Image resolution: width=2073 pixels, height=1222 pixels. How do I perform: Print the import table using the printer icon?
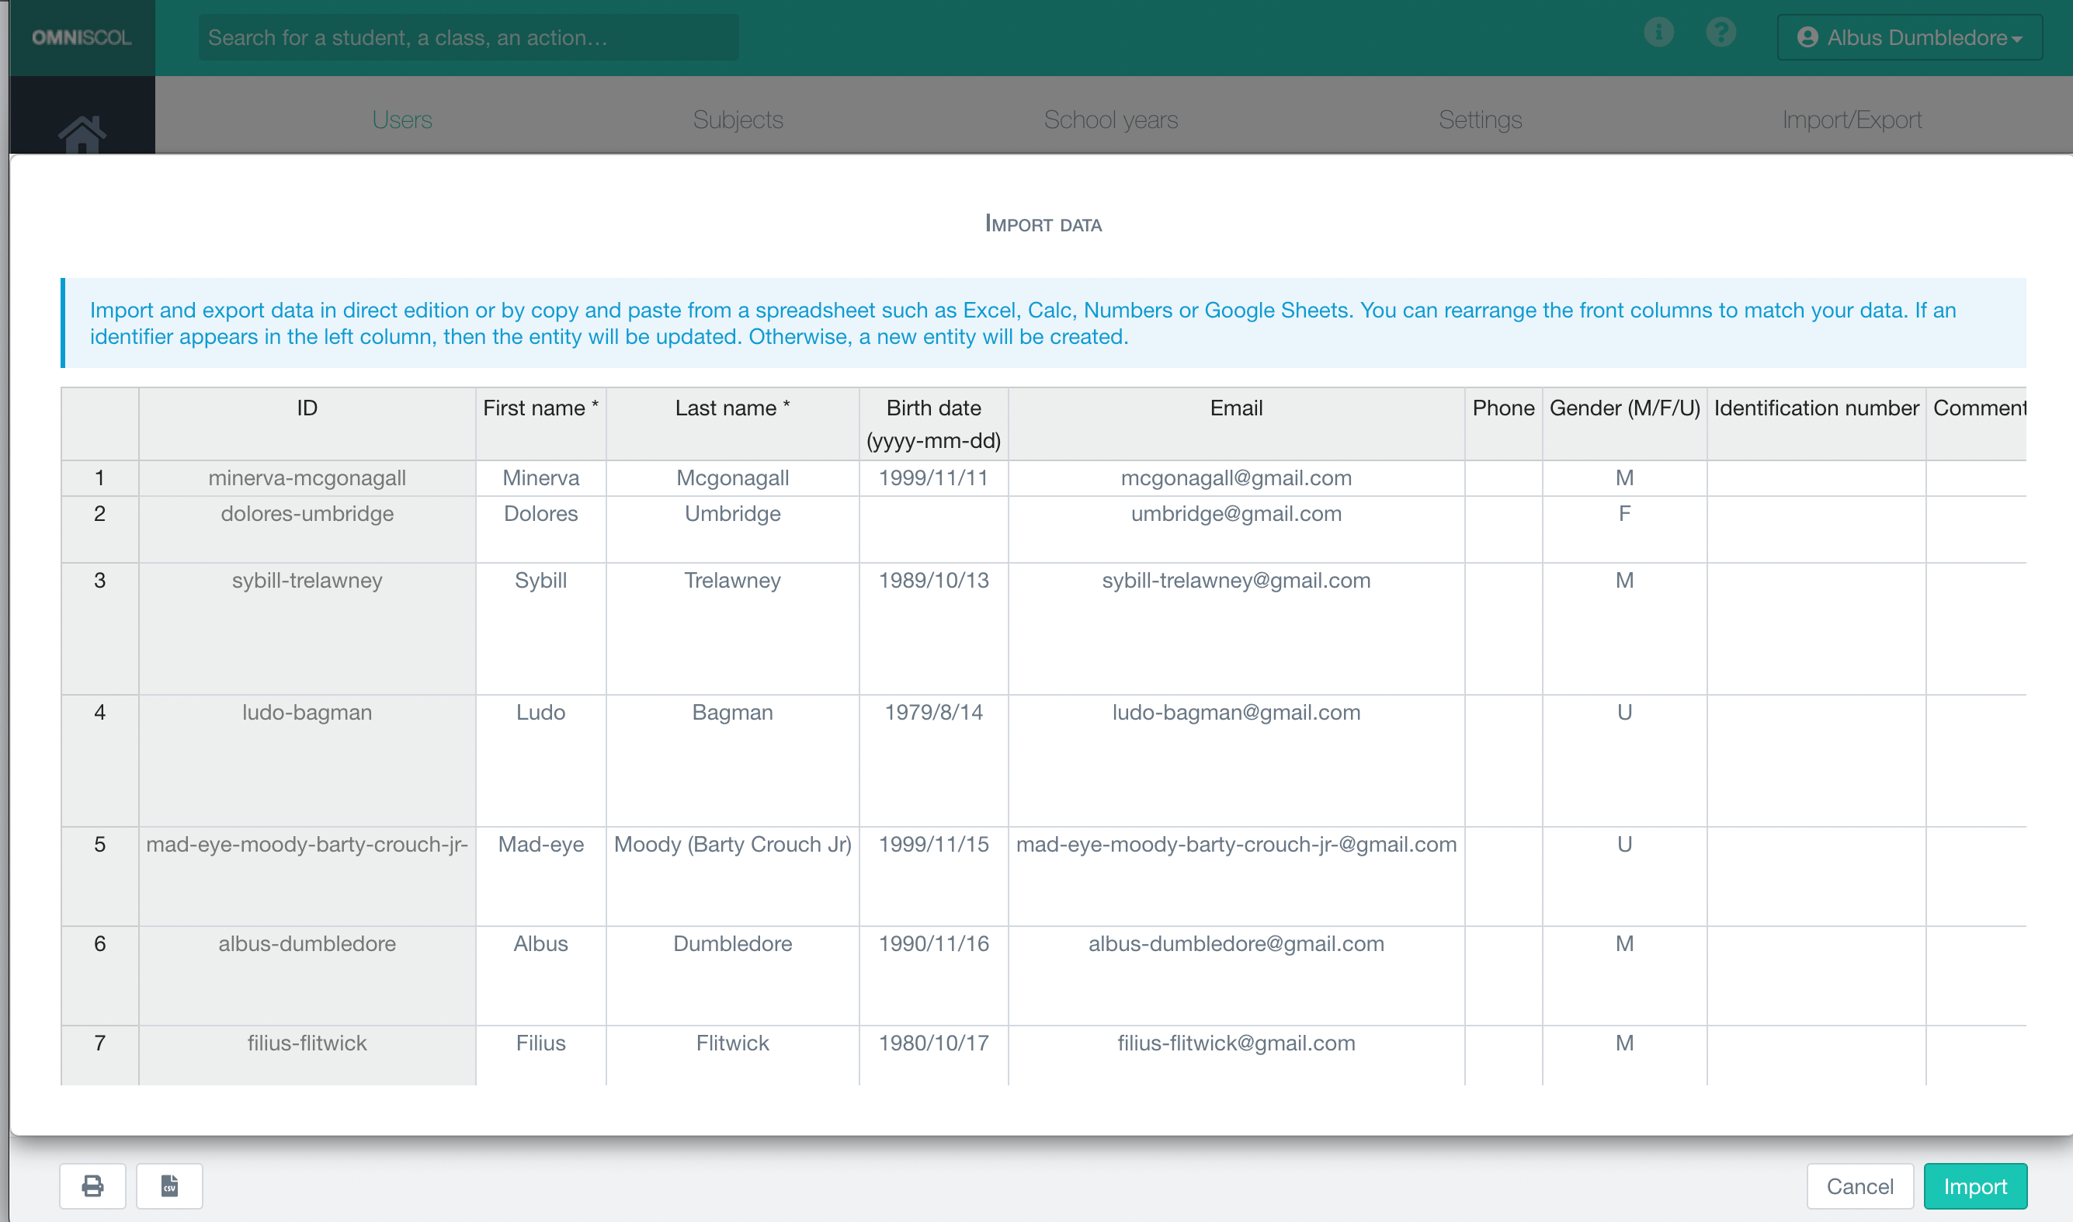[92, 1186]
